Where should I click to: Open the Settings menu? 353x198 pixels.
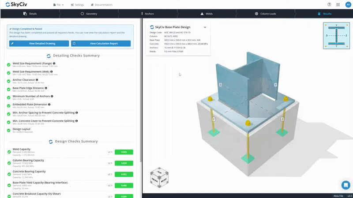77,5
